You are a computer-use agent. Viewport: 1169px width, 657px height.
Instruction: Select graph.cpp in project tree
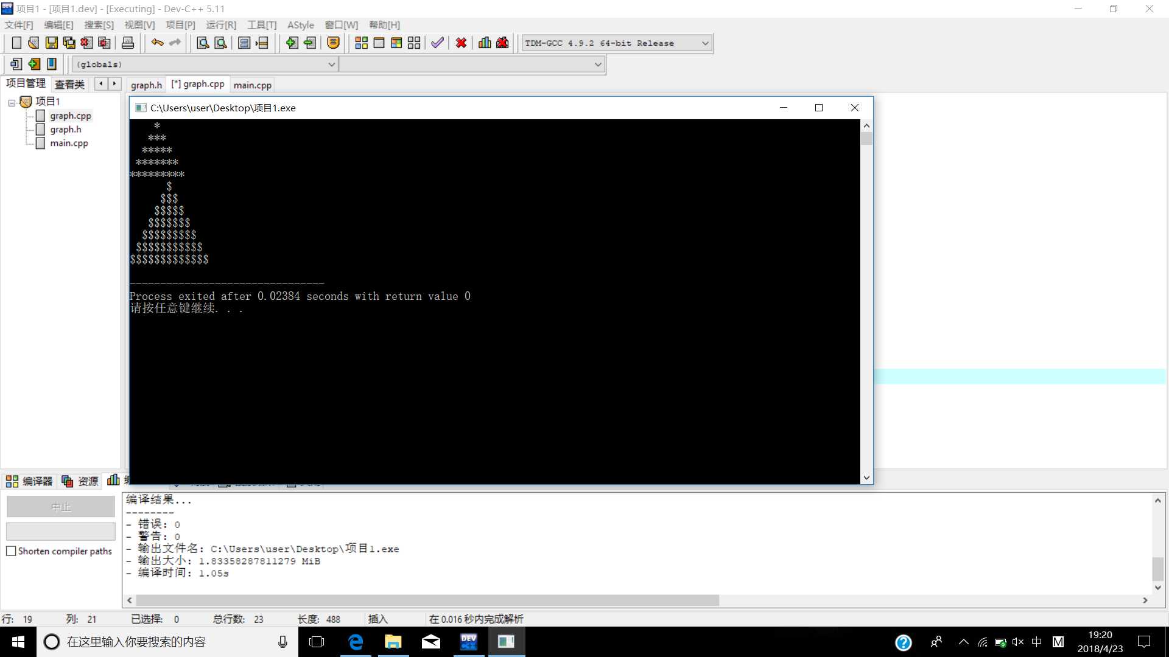pos(71,116)
